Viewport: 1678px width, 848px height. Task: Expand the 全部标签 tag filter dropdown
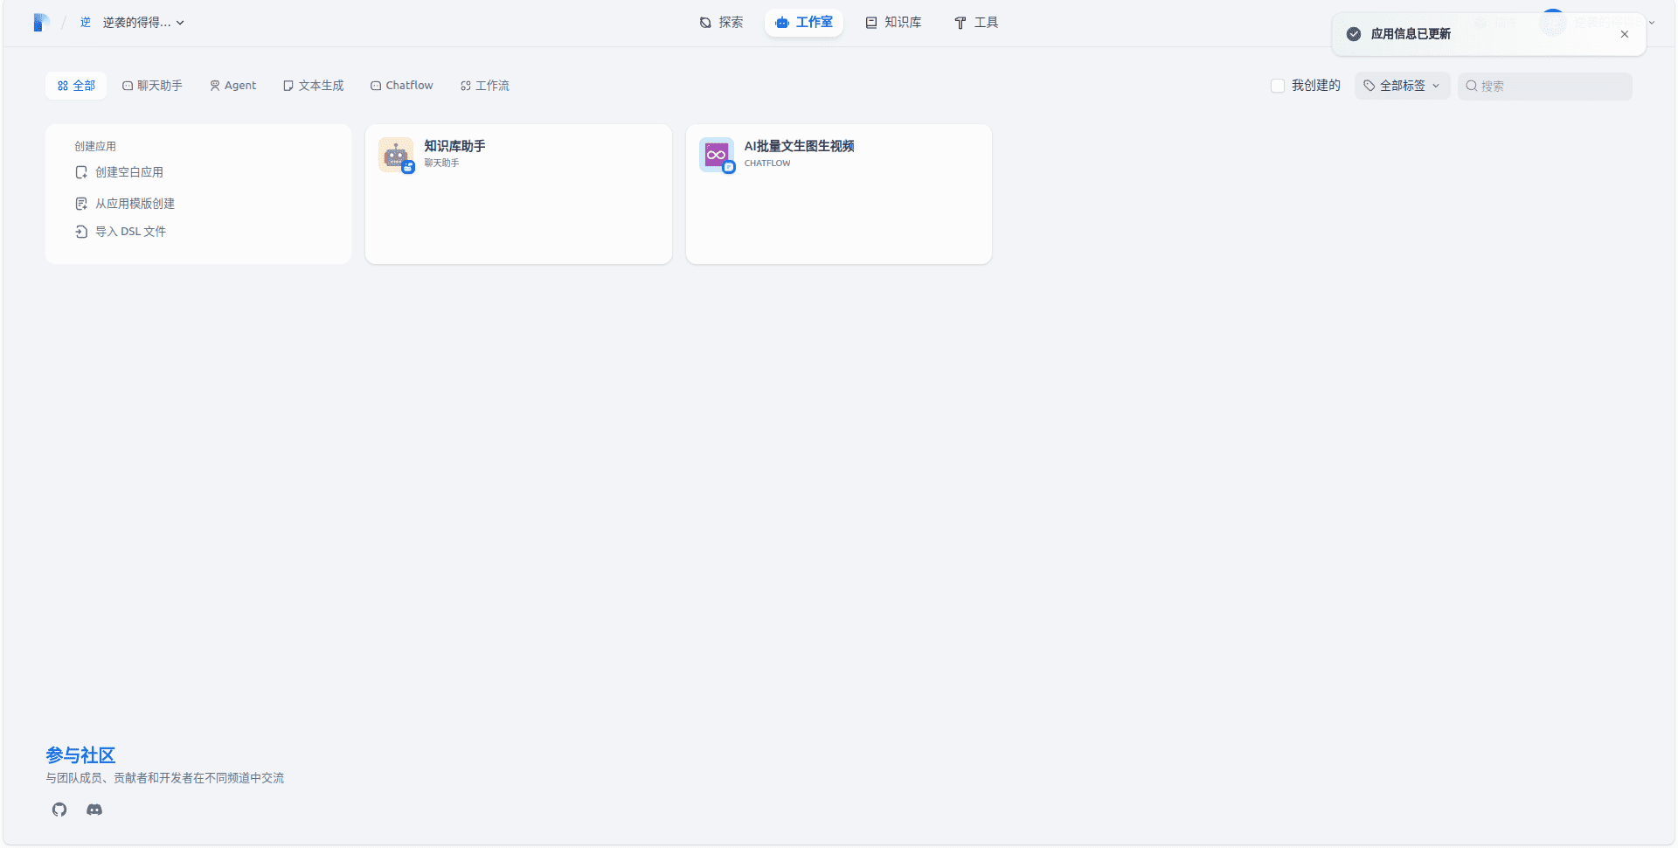1402,86
